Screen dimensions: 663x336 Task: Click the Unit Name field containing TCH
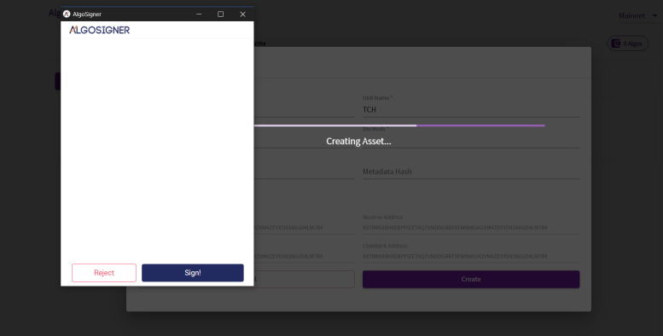click(471, 109)
